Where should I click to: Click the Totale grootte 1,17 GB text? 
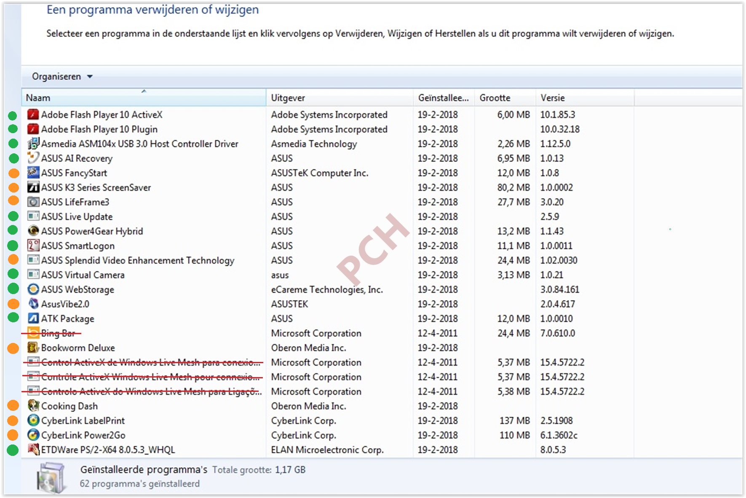point(259,470)
